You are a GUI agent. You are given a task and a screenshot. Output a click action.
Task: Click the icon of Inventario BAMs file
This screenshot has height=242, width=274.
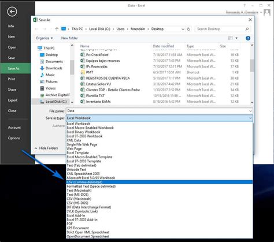click(83, 102)
